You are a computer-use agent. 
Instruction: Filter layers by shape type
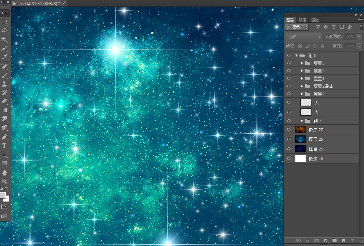pyautogui.click(x=342, y=27)
